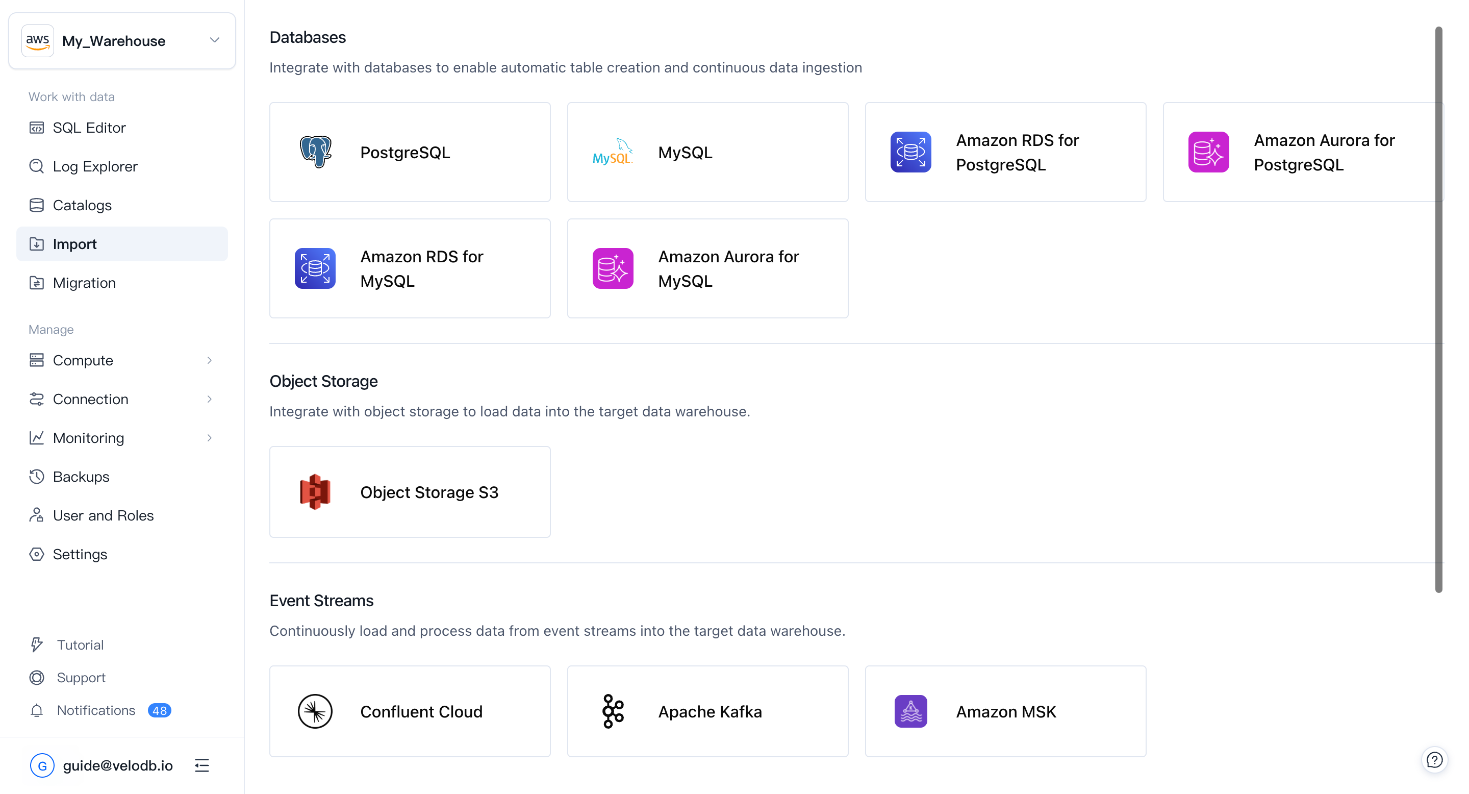Click the Amazon Aurora for MySQL icon
Image resolution: width=1469 pixels, height=794 pixels.
point(613,268)
